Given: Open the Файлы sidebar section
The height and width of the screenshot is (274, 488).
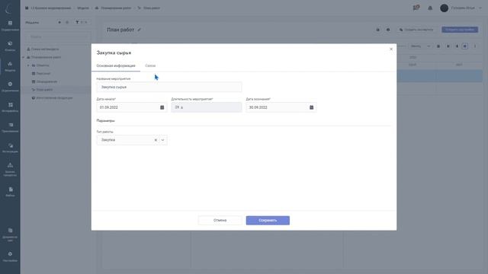Looking at the screenshot, I should click(x=10, y=192).
